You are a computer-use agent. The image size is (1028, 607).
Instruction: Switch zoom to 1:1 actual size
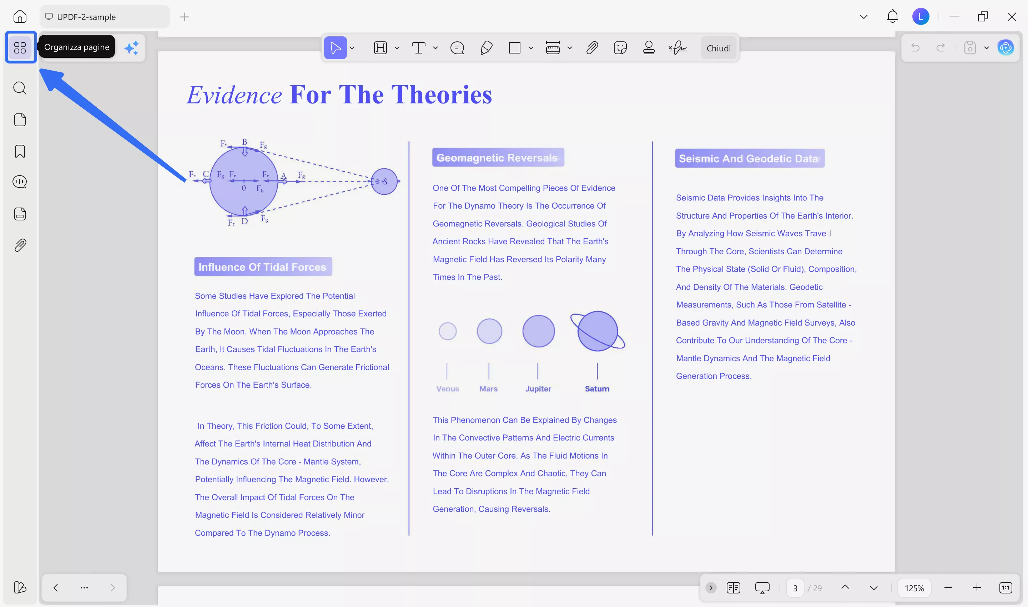coord(1006,588)
